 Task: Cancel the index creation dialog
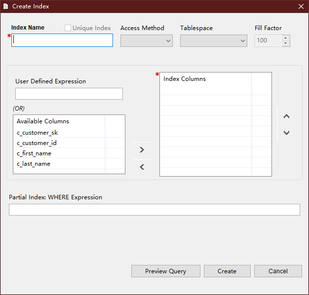point(278,271)
